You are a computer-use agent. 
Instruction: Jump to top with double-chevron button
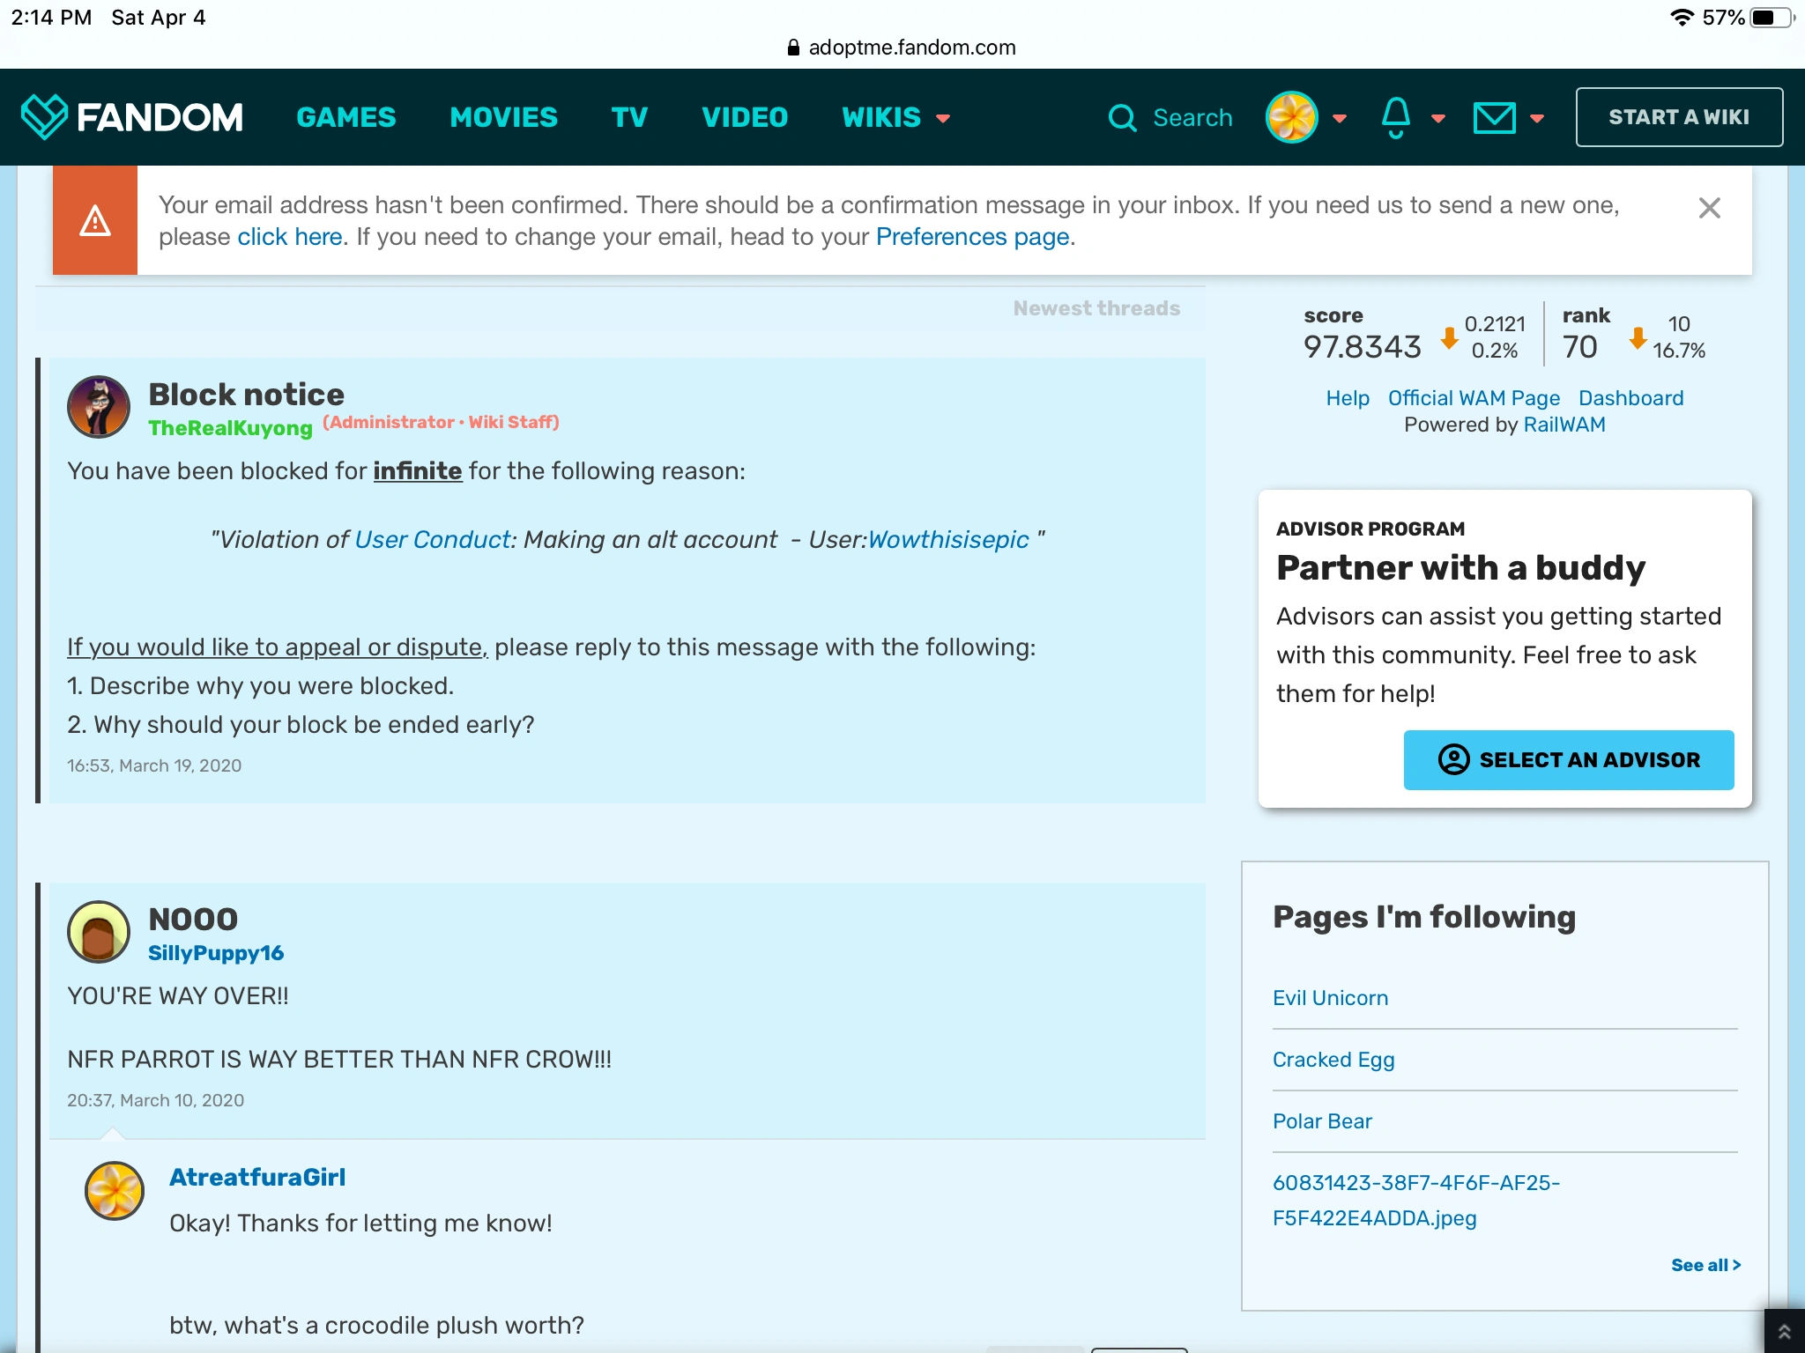coord(1784,1332)
